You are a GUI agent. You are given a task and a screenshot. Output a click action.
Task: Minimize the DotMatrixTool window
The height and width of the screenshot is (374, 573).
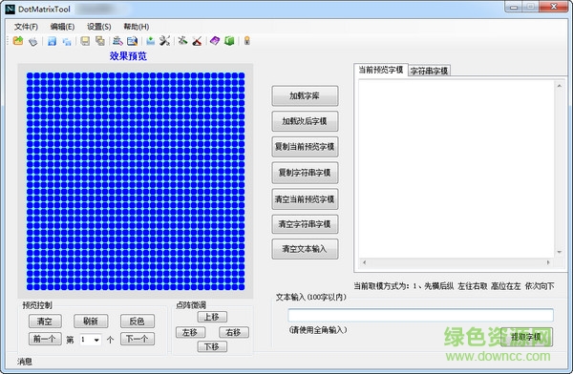(514, 7)
